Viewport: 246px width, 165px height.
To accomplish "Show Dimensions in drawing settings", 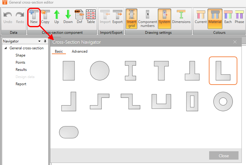I will tap(181, 17).
